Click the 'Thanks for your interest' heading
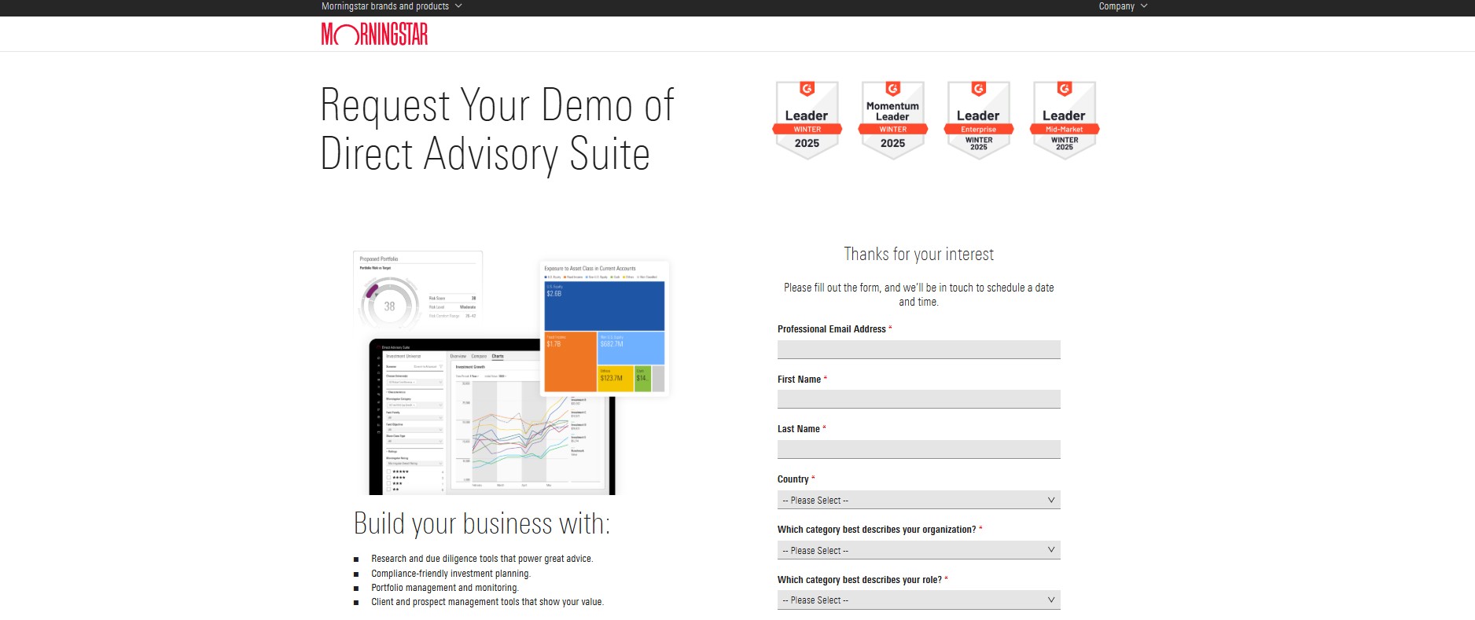Screen dimensions: 1475x620 918,254
